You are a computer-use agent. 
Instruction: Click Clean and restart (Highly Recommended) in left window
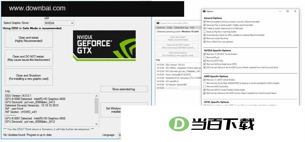pos(29,39)
